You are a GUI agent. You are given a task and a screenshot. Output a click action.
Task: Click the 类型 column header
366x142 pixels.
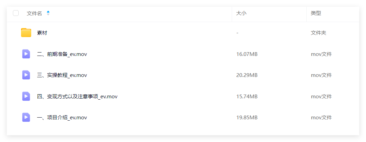click(316, 13)
